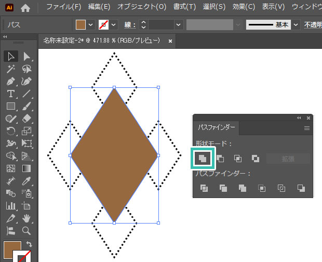Viewport: 322px width, 262px height.
Task: Choose the Eyedropper tool
Action: pyautogui.click(x=26, y=181)
